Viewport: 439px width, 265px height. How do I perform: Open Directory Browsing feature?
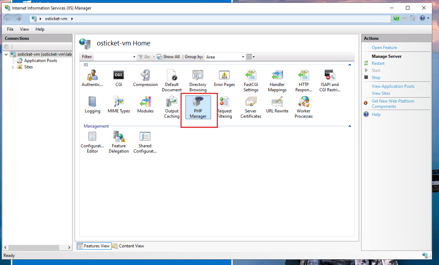pyautogui.click(x=198, y=81)
